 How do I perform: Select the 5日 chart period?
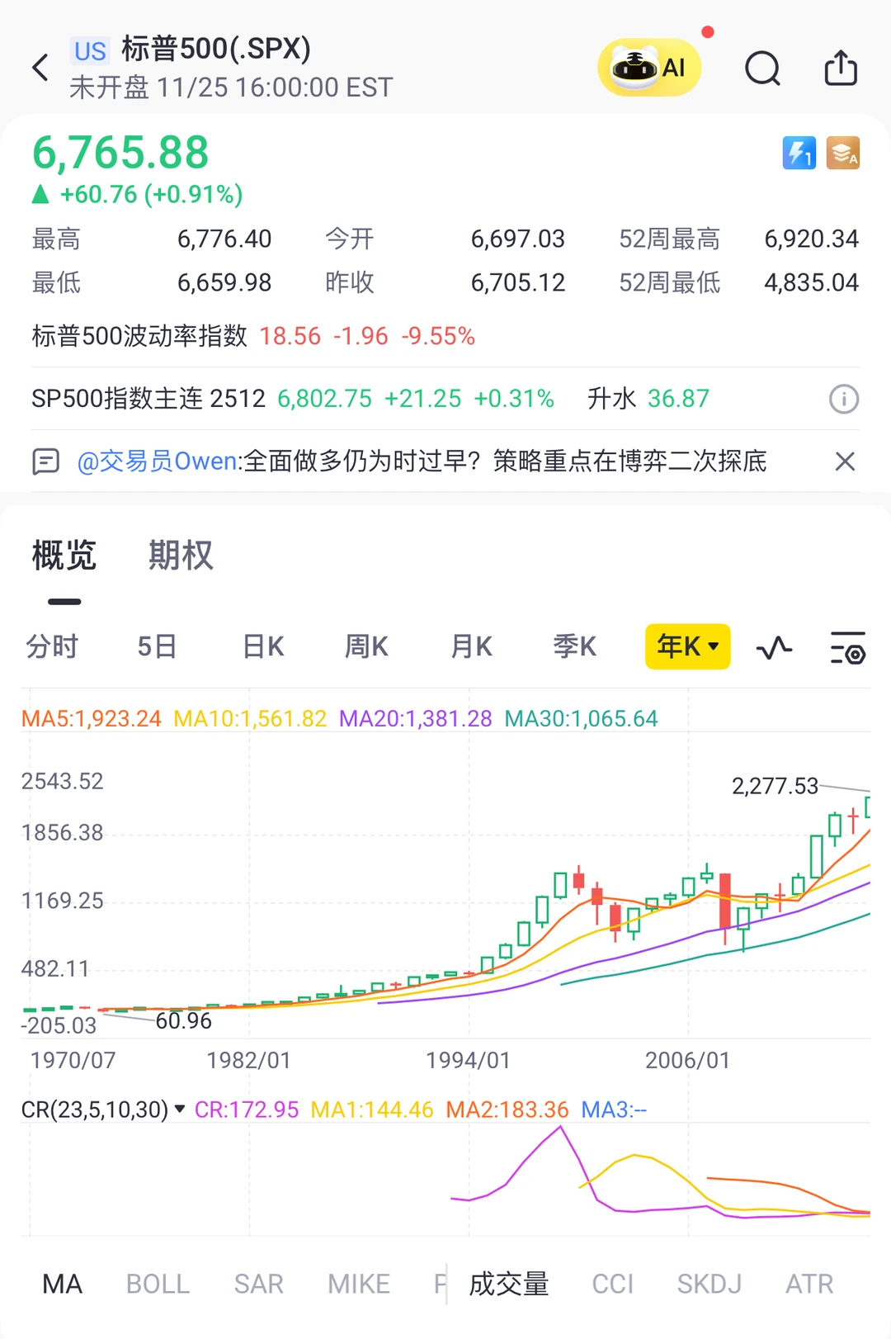click(157, 646)
